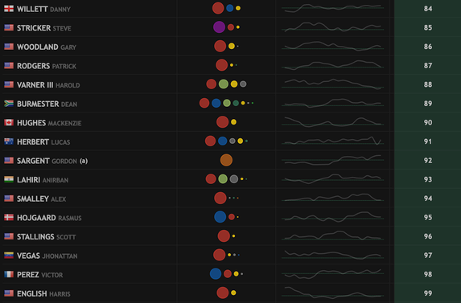Click the England flag beside Willett
Viewport: 461px width, 303px height.
click(x=9, y=9)
